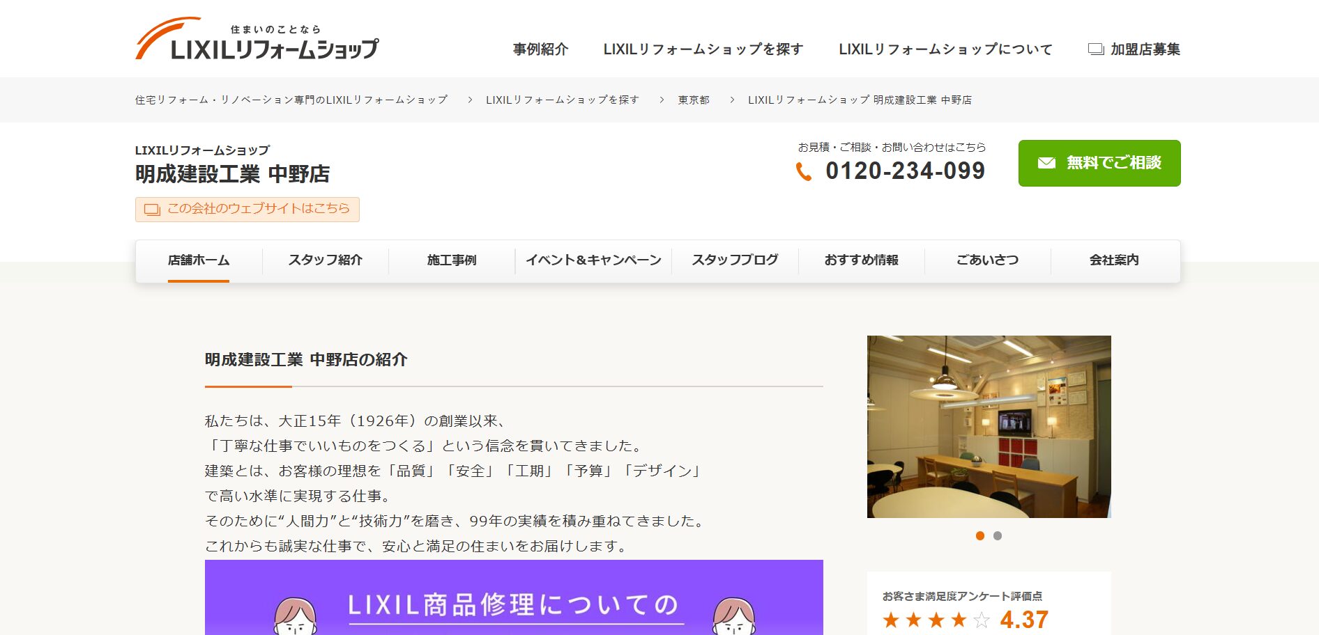The width and height of the screenshot is (1319, 635).
Task: Switch to the second carousel slide dot
Action: pos(998,535)
